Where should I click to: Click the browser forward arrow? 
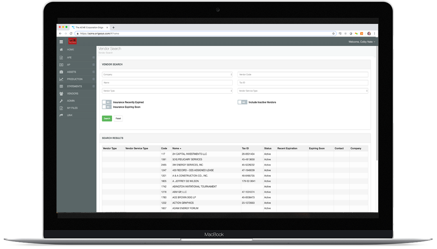tap(66, 33)
